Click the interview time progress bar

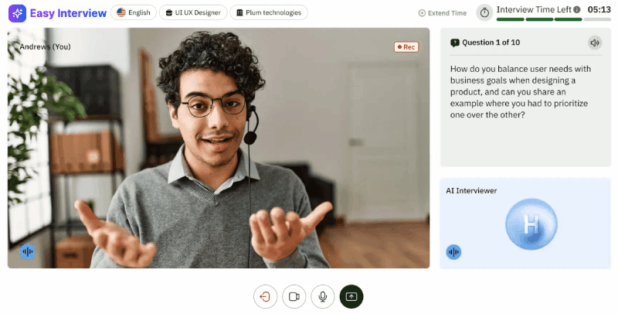[554, 19]
